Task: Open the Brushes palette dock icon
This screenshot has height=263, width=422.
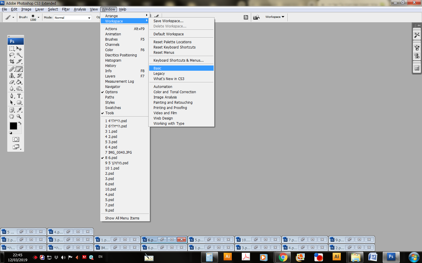Action: 417,48
